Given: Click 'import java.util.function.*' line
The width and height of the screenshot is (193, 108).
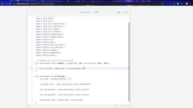Looking at the screenshot, I should tap(49, 26).
